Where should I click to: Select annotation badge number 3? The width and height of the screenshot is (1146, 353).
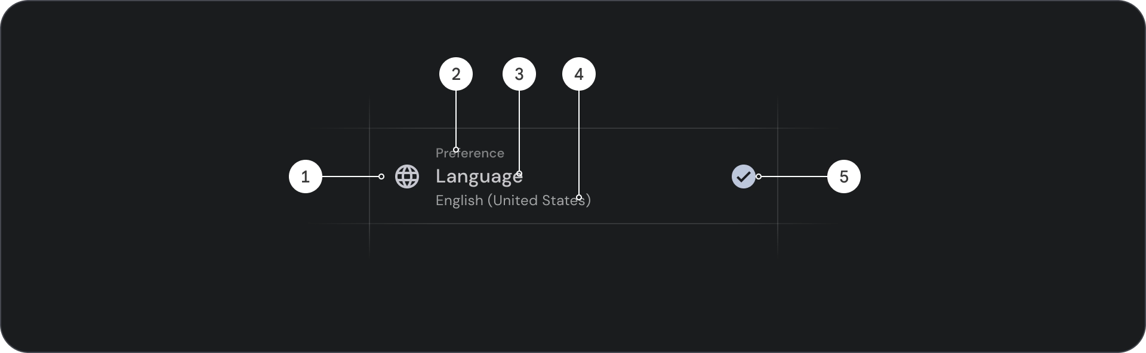519,74
